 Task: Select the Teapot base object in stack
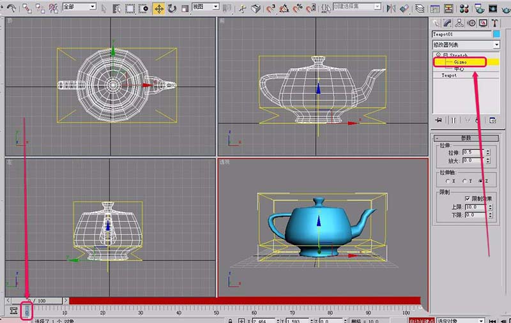tap(449, 75)
